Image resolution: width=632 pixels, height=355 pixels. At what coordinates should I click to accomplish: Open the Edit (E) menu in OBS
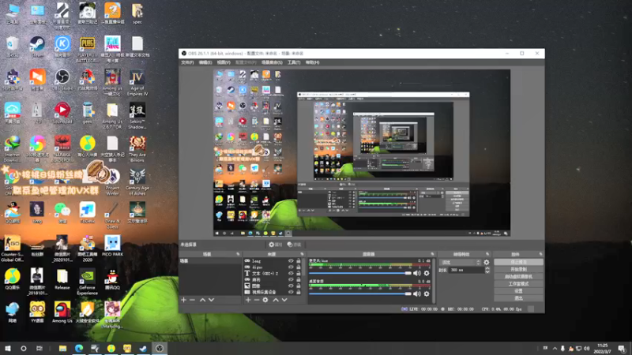205,62
